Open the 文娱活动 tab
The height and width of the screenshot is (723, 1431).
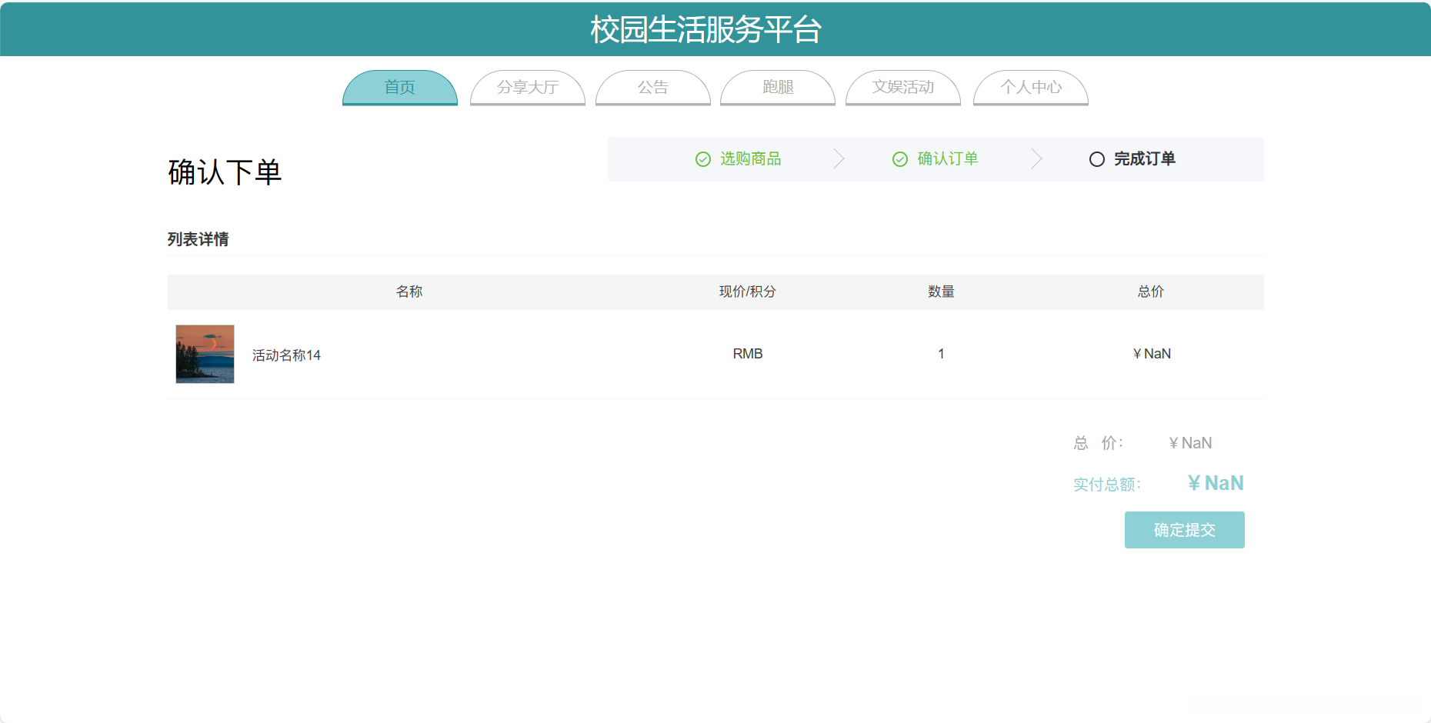click(x=902, y=88)
